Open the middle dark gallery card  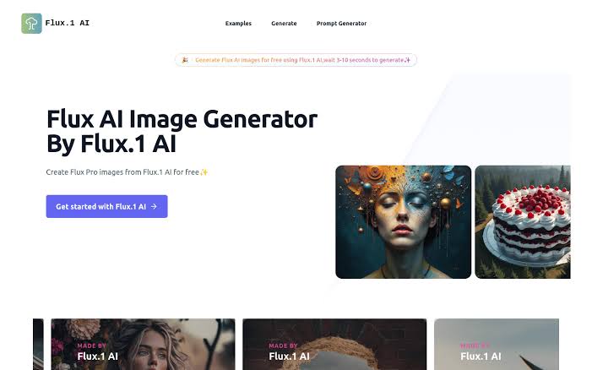pyautogui.click(x=334, y=345)
